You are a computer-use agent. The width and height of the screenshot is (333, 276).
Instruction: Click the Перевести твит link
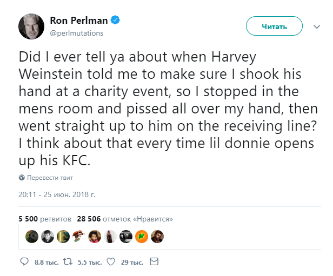(50, 178)
